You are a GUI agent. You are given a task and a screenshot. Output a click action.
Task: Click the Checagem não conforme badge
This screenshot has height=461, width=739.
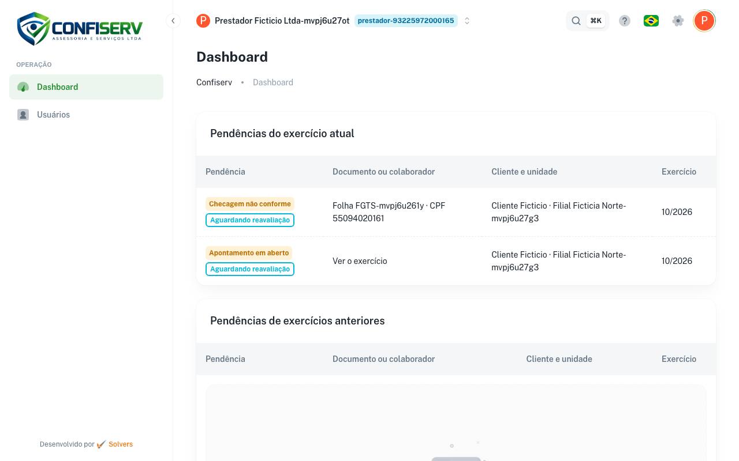tap(250, 204)
